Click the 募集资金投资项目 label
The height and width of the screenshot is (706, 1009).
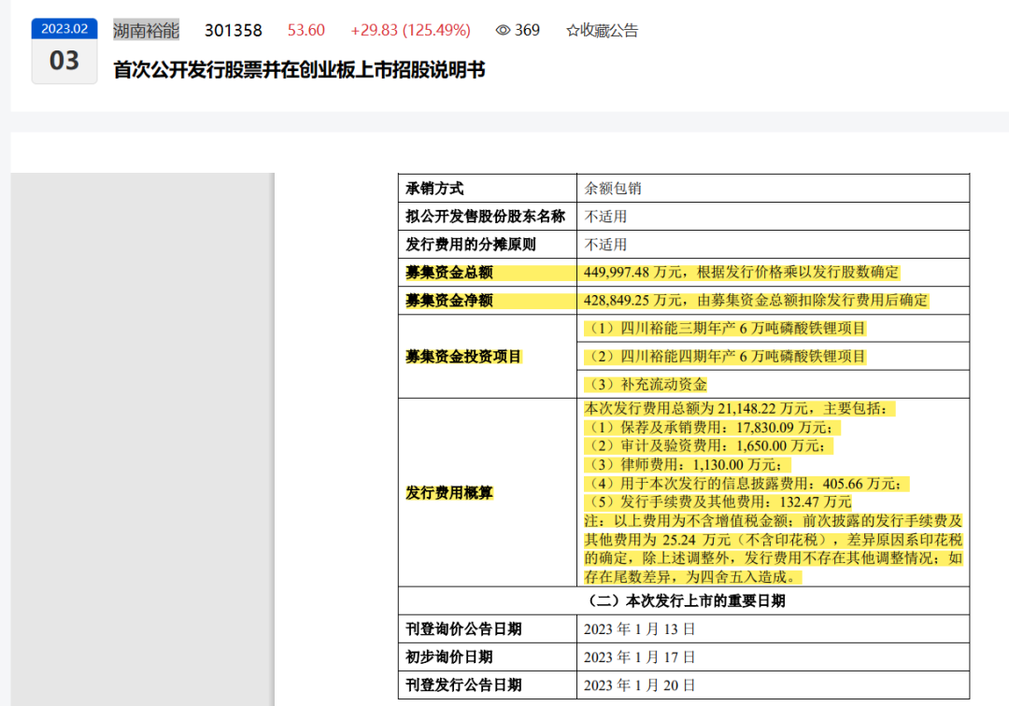click(x=463, y=356)
